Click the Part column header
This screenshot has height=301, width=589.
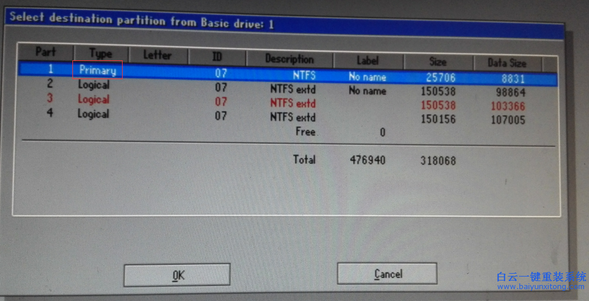click(46, 52)
